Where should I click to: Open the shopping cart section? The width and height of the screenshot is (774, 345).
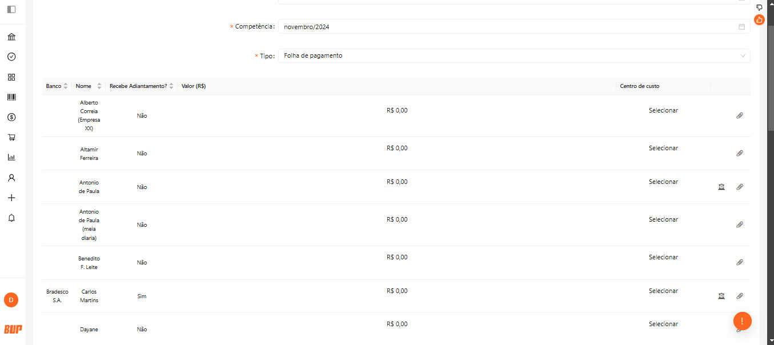point(11,137)
